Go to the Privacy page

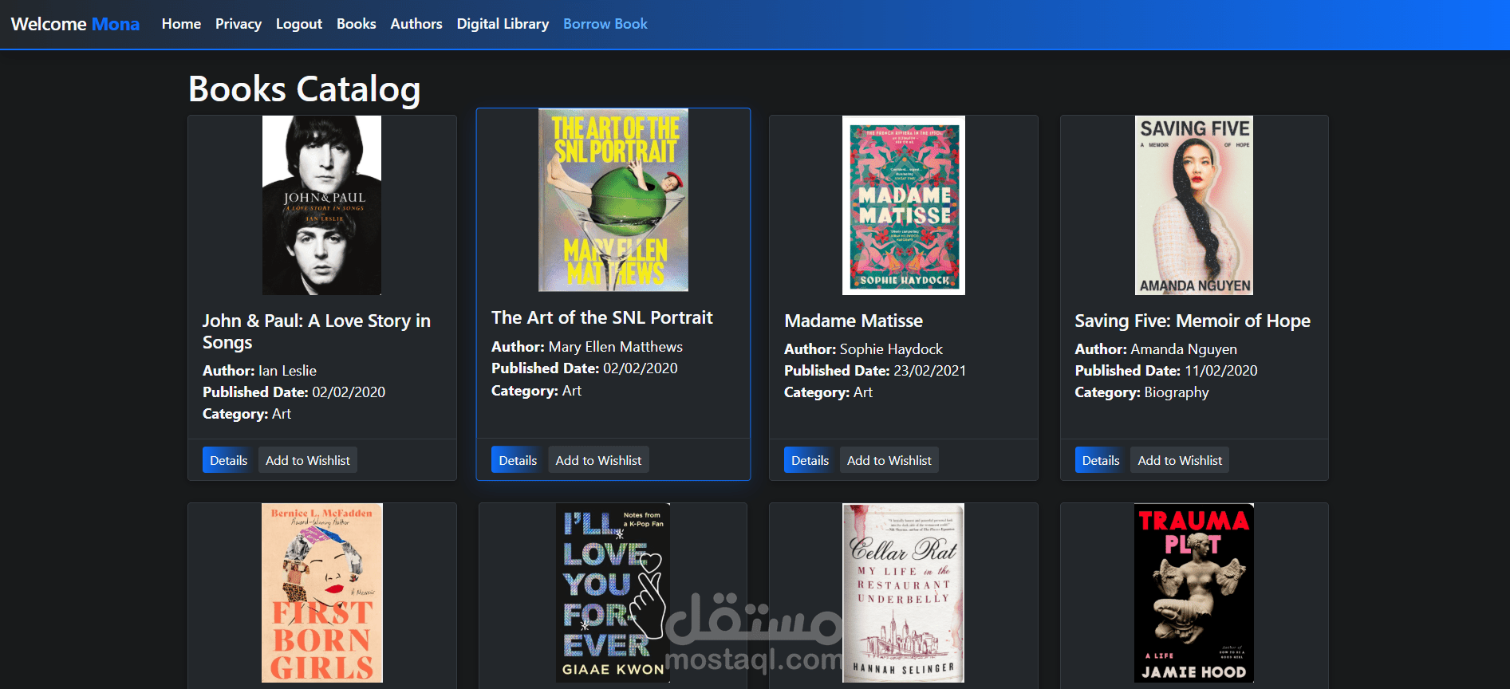pyautogui.click(x=238, y=24)
